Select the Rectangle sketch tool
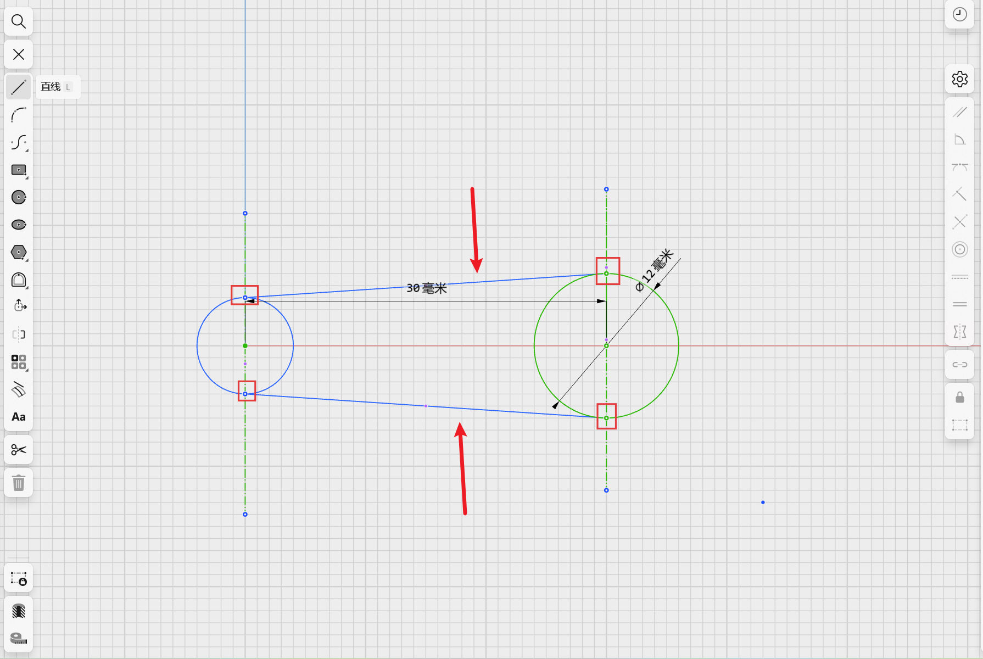 [x=19, y=170]
